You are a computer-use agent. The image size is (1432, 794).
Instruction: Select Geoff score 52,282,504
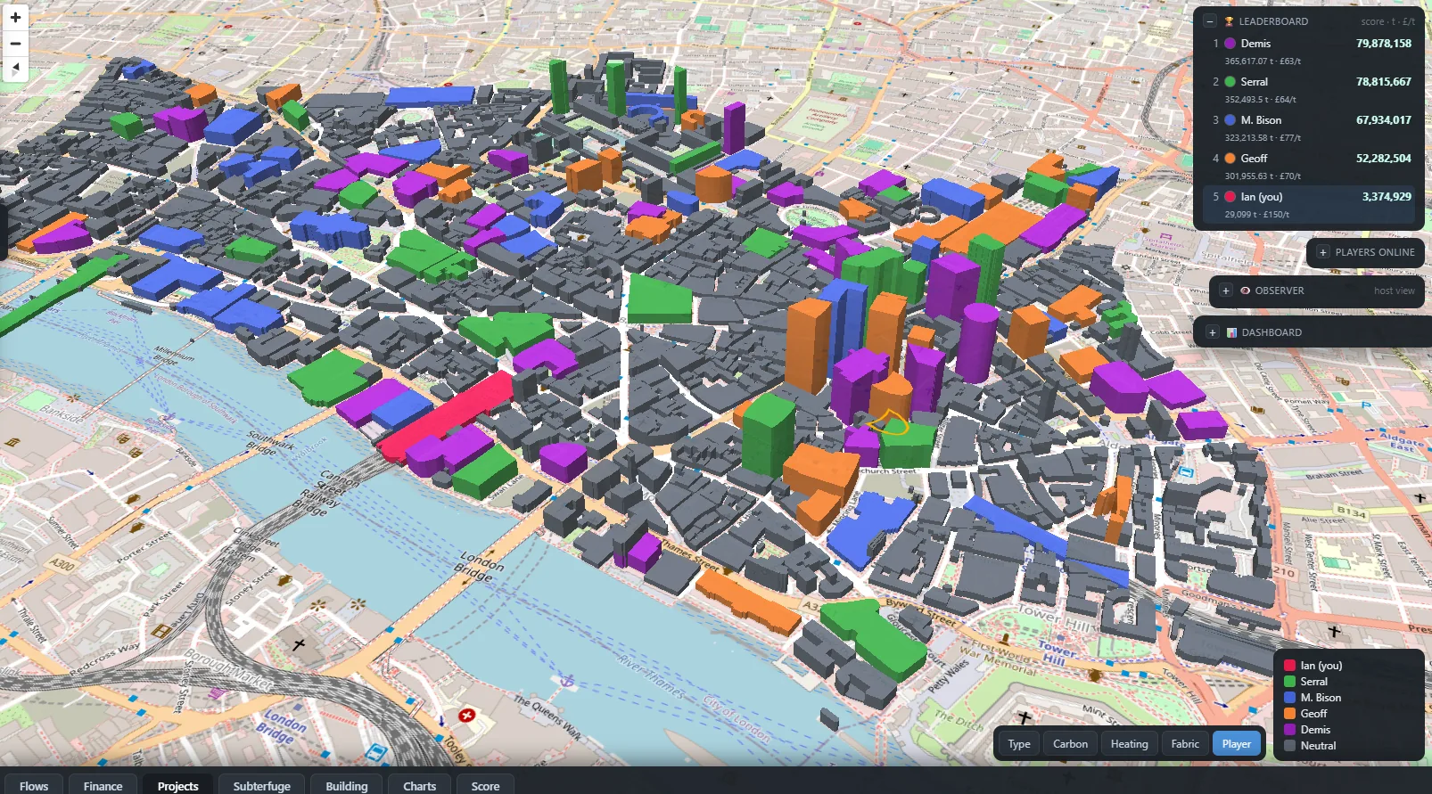click(x=1384, y=159)
